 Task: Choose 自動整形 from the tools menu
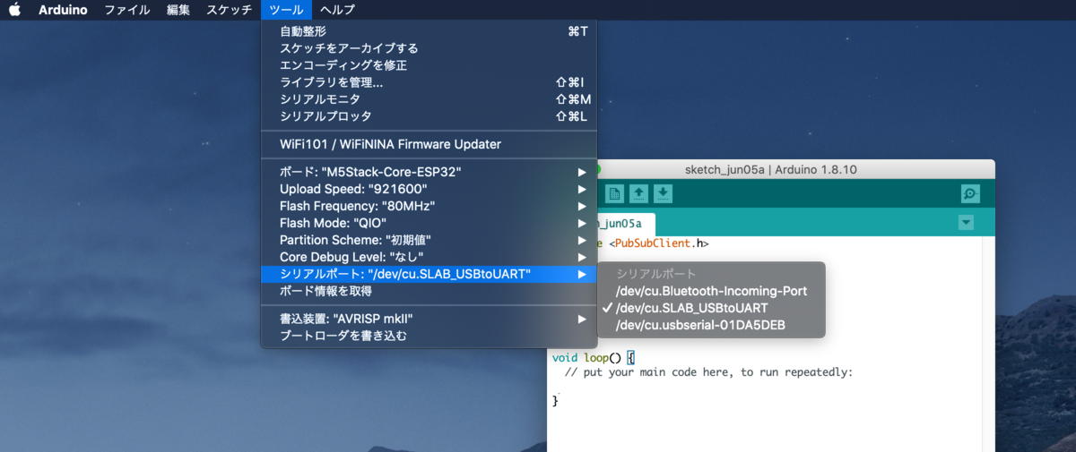pos(429,31)
